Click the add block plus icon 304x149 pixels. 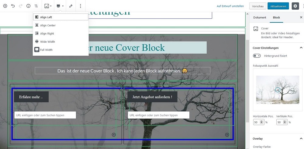5,6
